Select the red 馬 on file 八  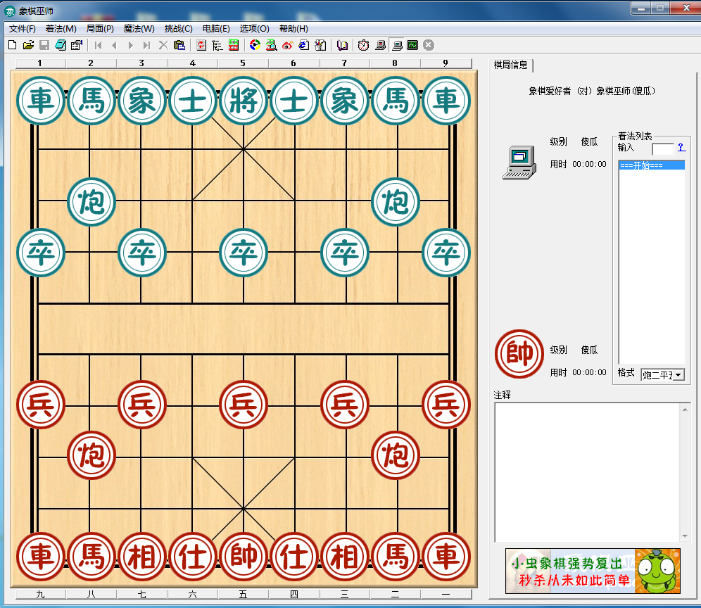pyautogui.click(x=91, y=557)
